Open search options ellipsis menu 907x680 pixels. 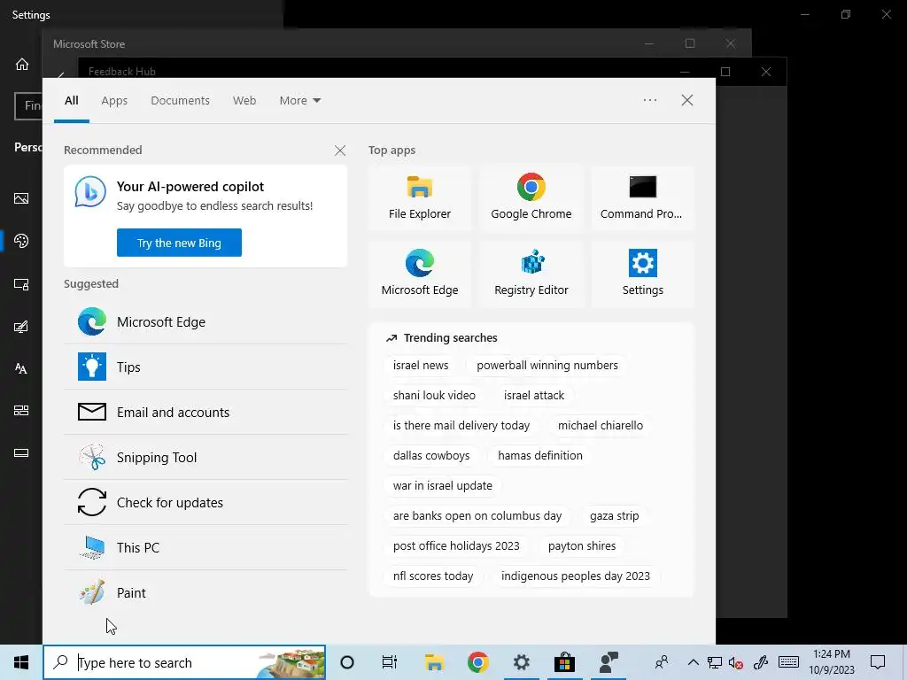649,100
